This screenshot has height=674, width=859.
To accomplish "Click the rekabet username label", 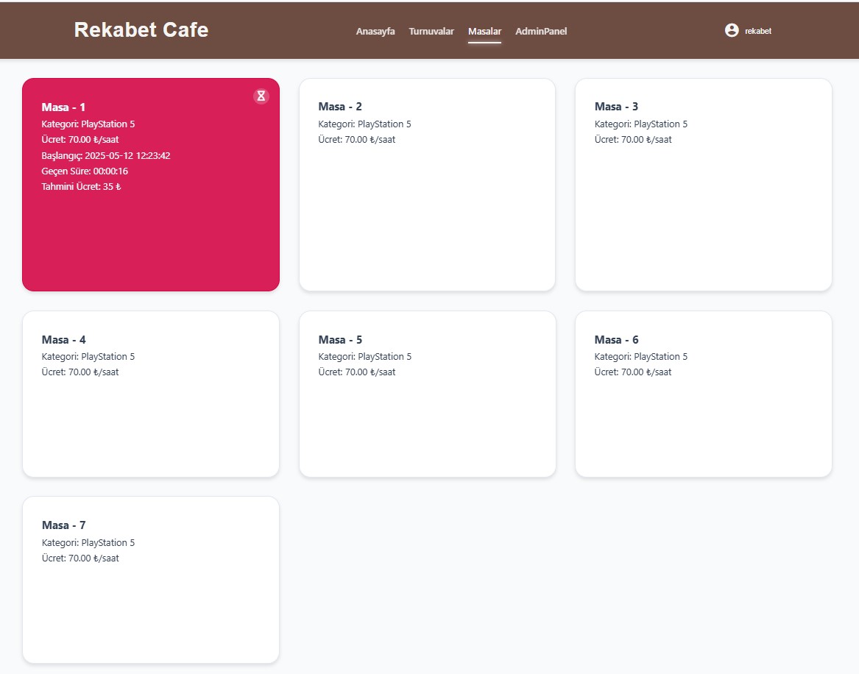I will (x=758, y=31).
